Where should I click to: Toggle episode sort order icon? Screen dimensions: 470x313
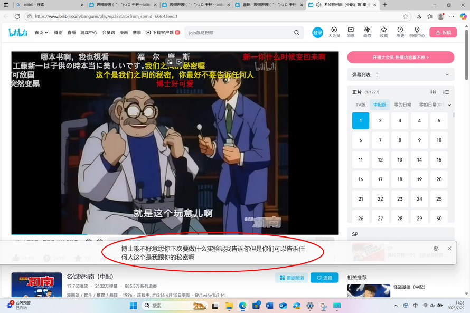tap(446, 92)
